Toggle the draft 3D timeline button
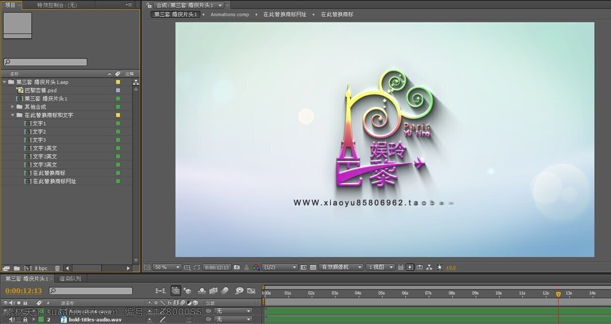Image resolution: width=611 pixels, height=324 pixels. click(188, 291)
